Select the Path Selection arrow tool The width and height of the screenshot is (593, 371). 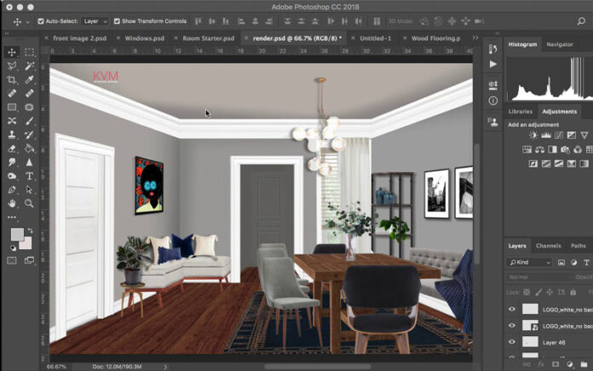point(29,189)
